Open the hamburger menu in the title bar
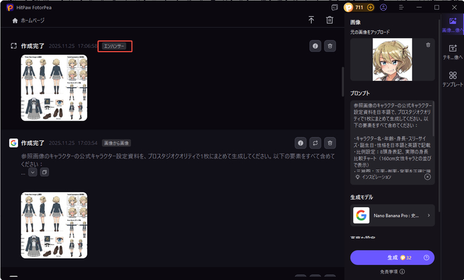The image size is (464, 280). pos(401,7)
